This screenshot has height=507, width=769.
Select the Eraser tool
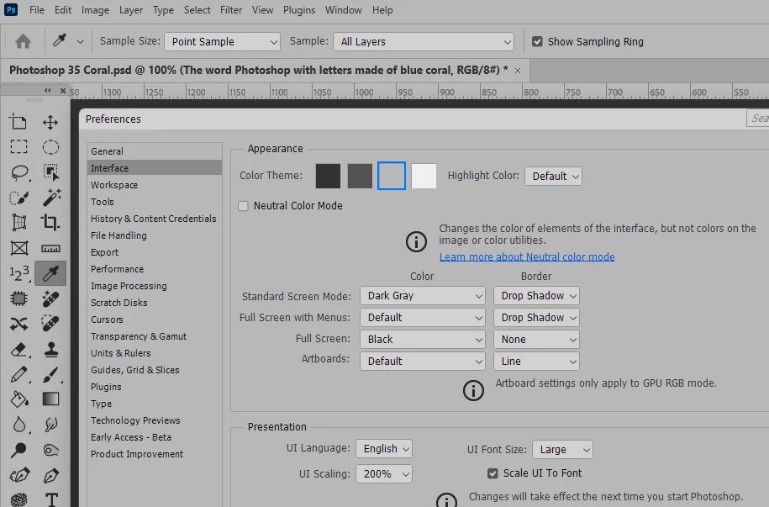tap(19, 349)
